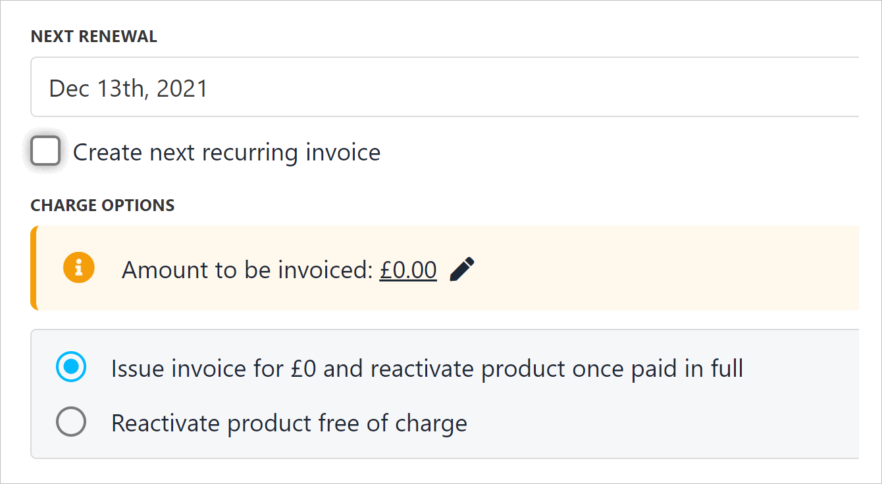Click the "Create next recurring invoice" label text
The width and height of the screenshot is (882, 484).
(226, 153)
